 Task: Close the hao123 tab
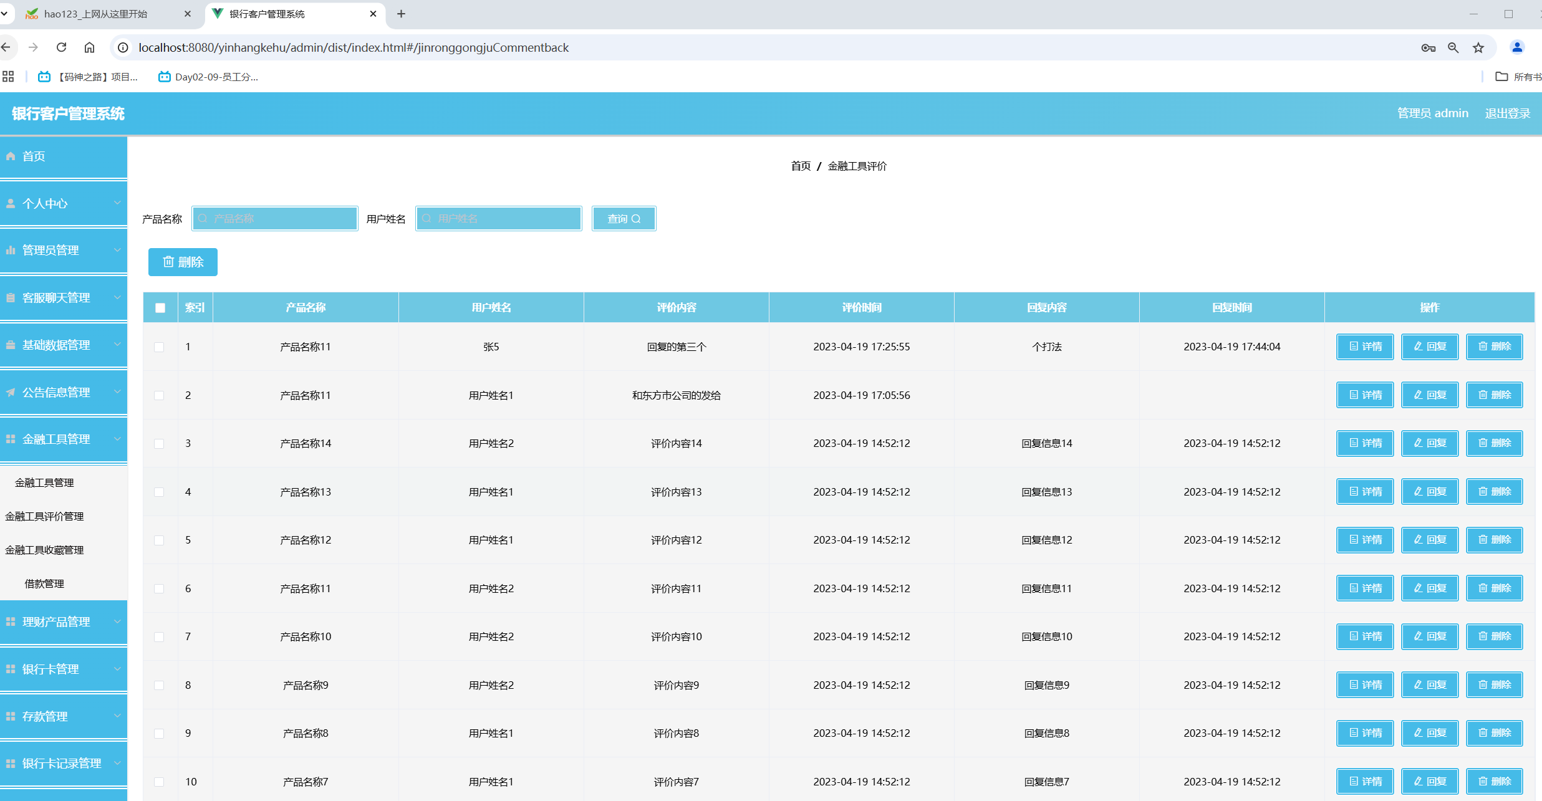click(187, 14)
